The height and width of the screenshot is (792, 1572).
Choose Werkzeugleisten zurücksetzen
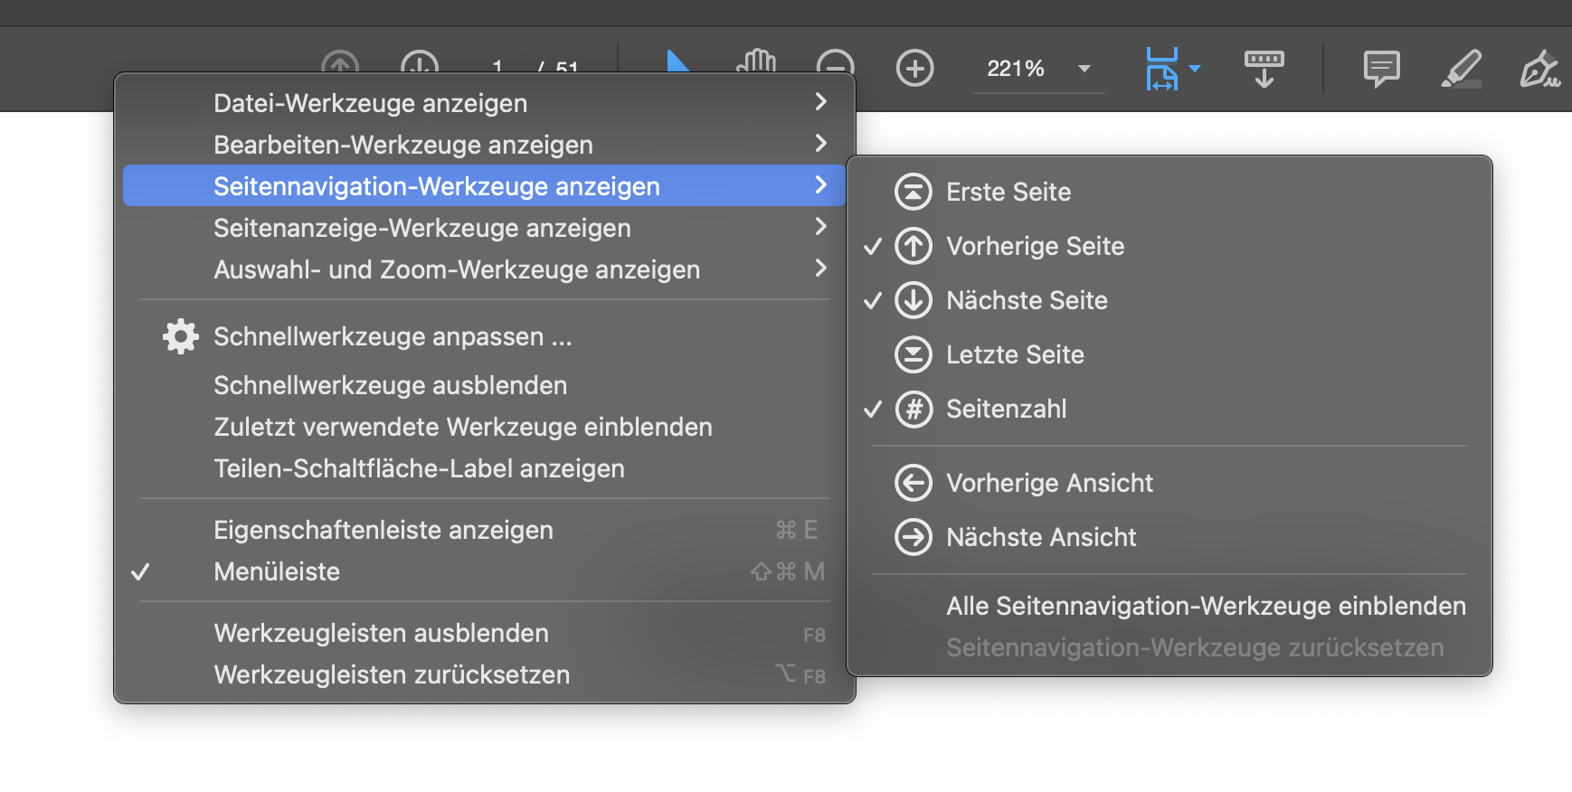pyautogui.click(x=484, y=674)
